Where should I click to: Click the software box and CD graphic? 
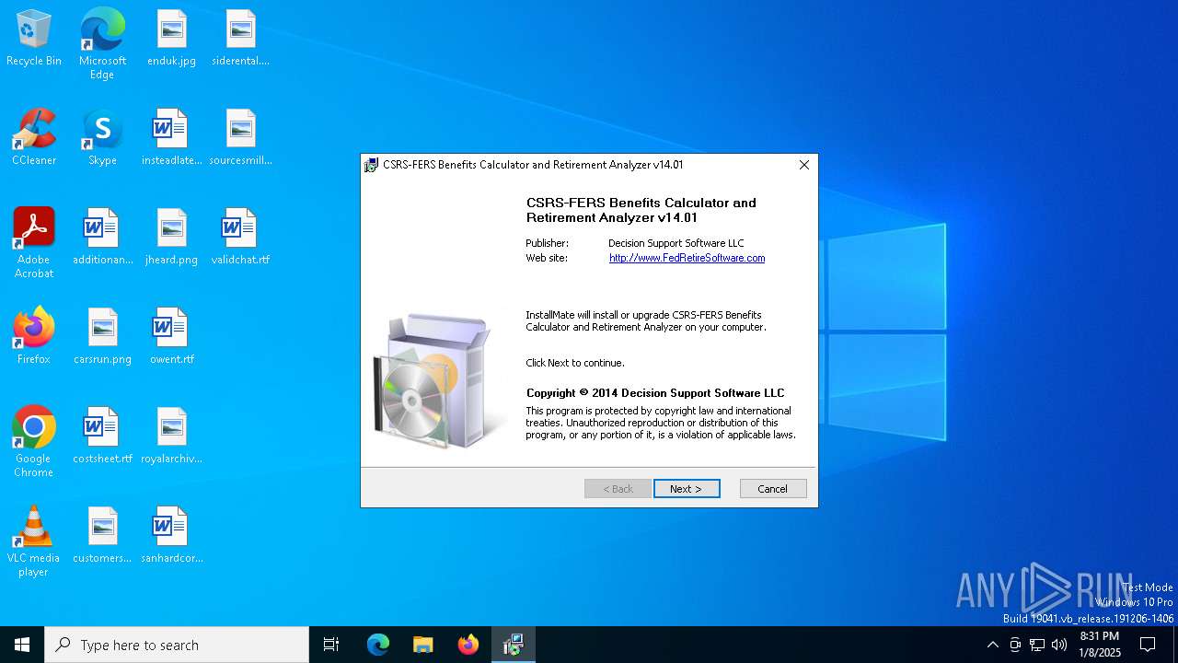point(435,379)
